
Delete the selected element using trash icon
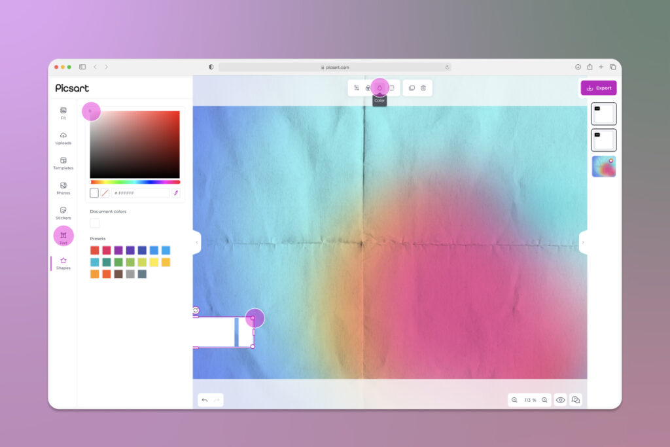[x=425, y=87]
